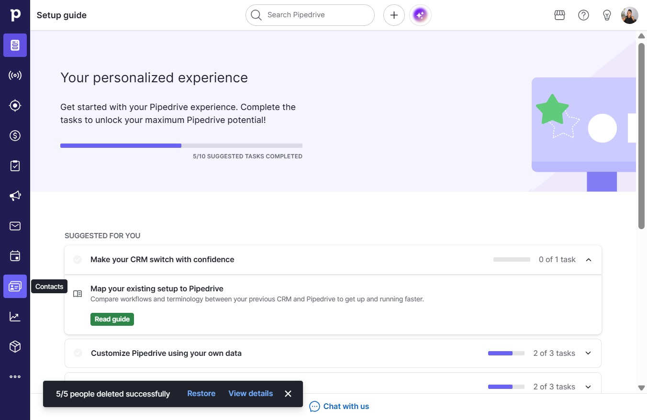Click the scrollbar down arrow
Screen dimensions: 647x420
(x=642, y=388)
